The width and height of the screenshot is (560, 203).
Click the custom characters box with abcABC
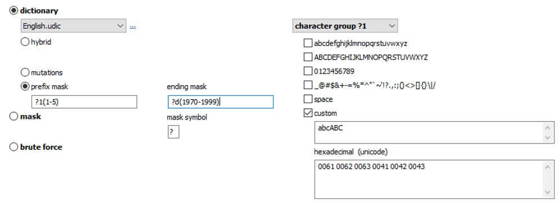tap(434, 132)
